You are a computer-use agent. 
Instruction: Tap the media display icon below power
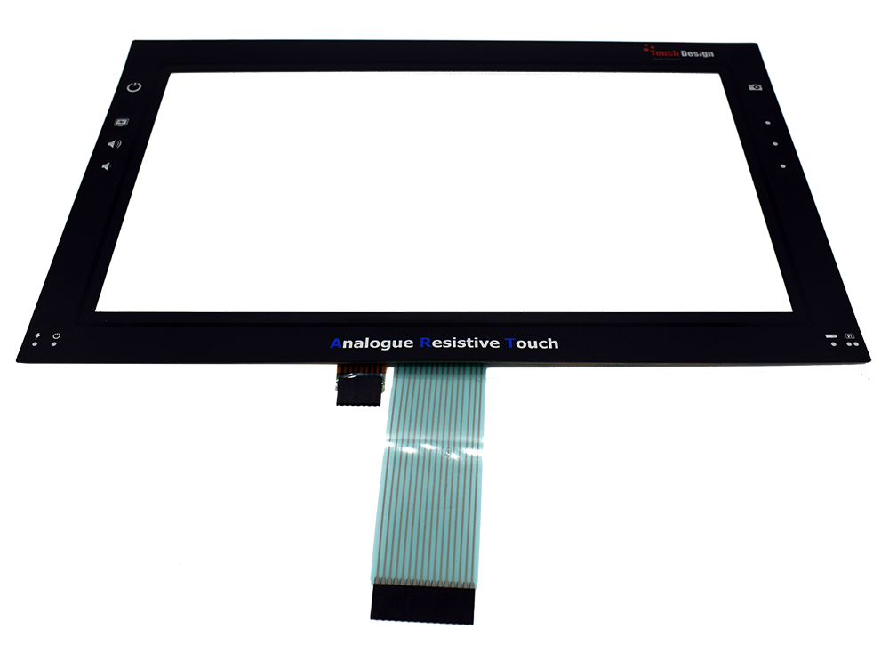(x=121, y=122)
